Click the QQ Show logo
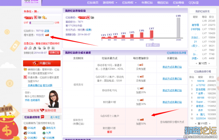Screen dimensions: 219x140 point(31,2)
